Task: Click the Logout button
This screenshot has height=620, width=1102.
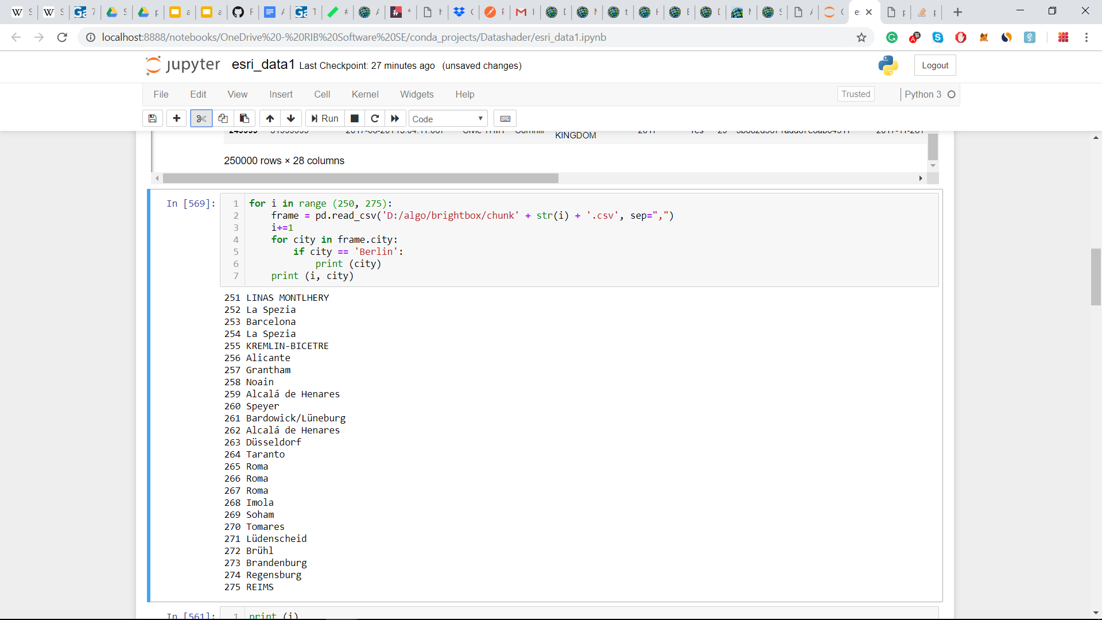Action: pyautogui.click(x=935, y=65)
